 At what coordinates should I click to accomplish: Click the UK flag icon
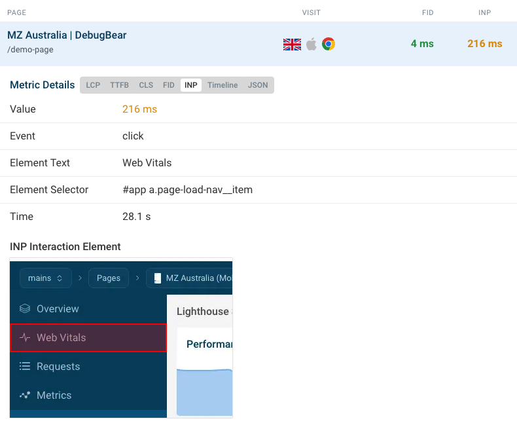[x=292, y=44]
